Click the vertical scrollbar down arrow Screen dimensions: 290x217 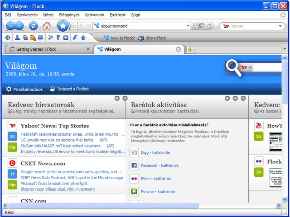pos(285,199)
